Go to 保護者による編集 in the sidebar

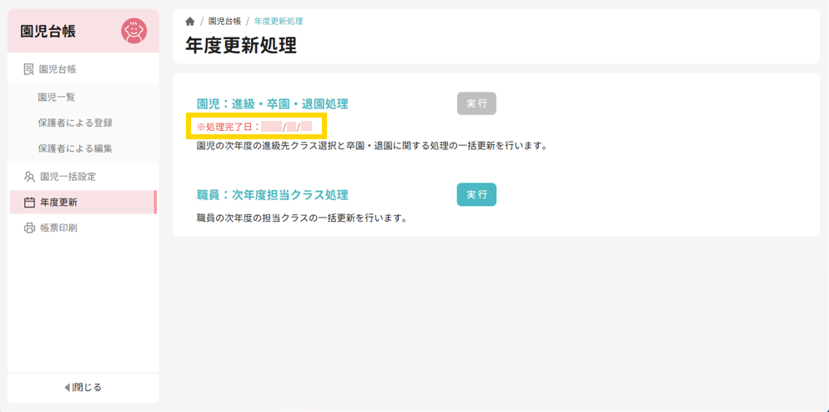(75, 148)
